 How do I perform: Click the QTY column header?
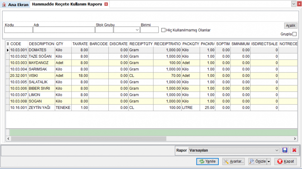pos(63,44)
